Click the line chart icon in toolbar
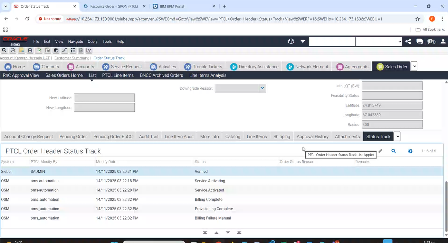This screenshot has width=448, height=243. [x=89, y=50]
